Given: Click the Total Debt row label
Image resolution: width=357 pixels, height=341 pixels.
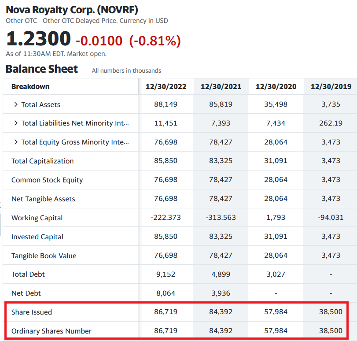Looking at the screenshot, I should (28, 274).
